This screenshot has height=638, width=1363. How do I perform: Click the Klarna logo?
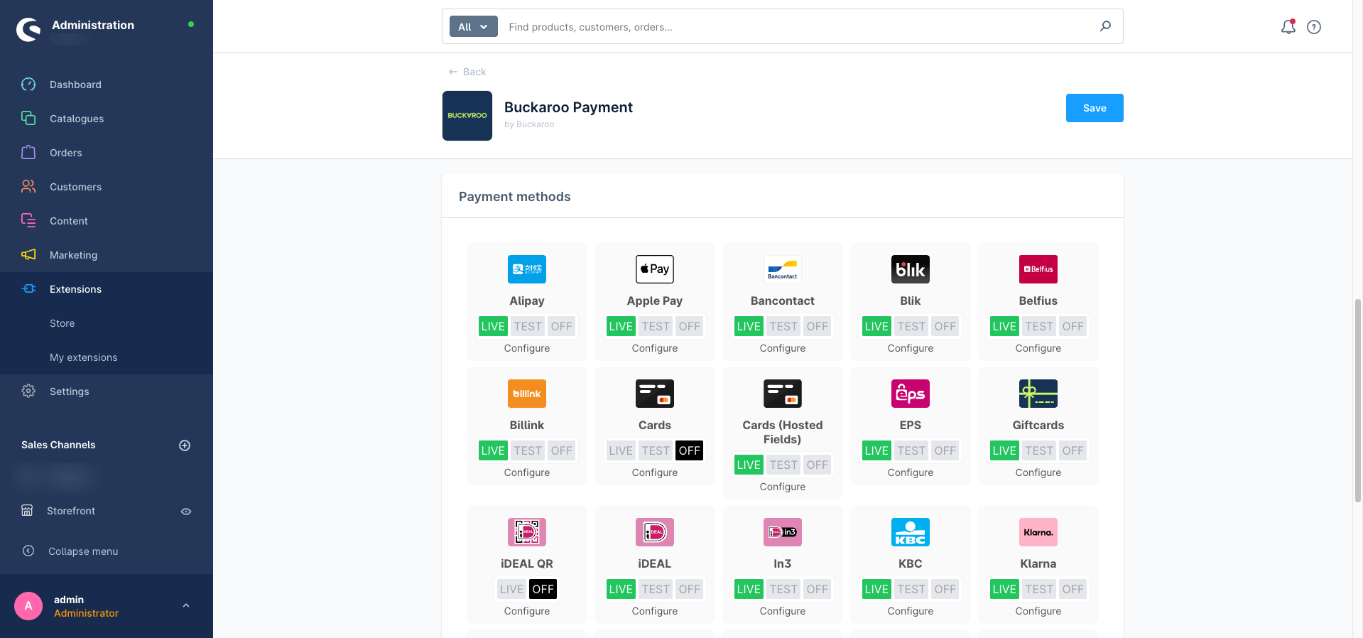(x=1038, y=532)
